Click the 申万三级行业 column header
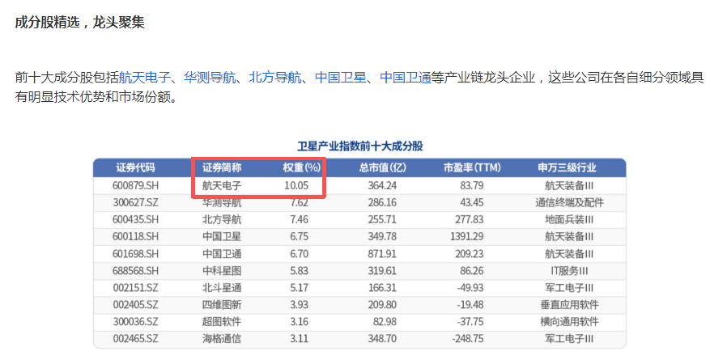710x364 pixels. point(567,167)
